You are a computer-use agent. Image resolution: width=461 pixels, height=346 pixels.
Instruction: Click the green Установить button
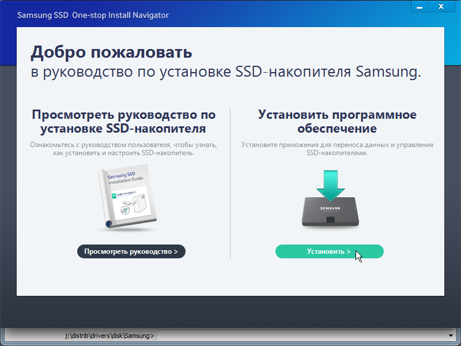(x=329, y=251)
